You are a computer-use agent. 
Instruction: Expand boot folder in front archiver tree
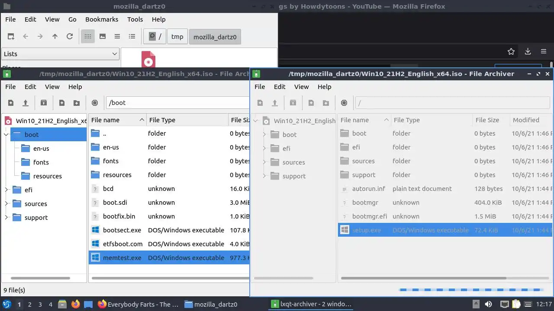click(x=264, y=134)
